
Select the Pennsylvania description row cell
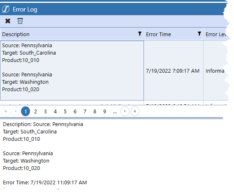pyautogui.click(x=72, y=71)
